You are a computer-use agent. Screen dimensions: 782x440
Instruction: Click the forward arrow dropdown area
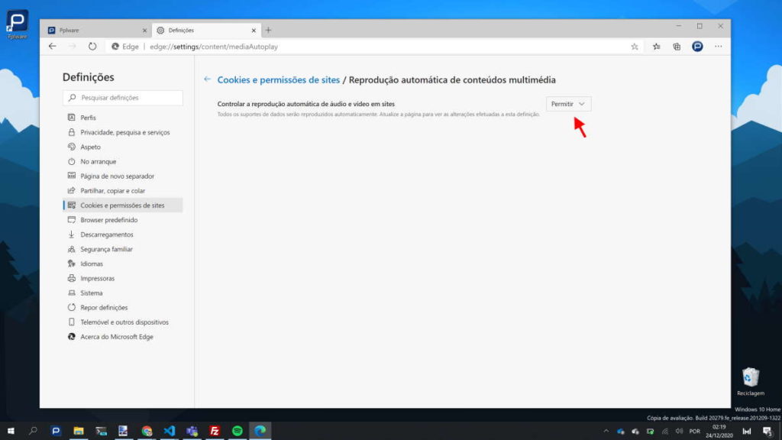coord(72,46)
